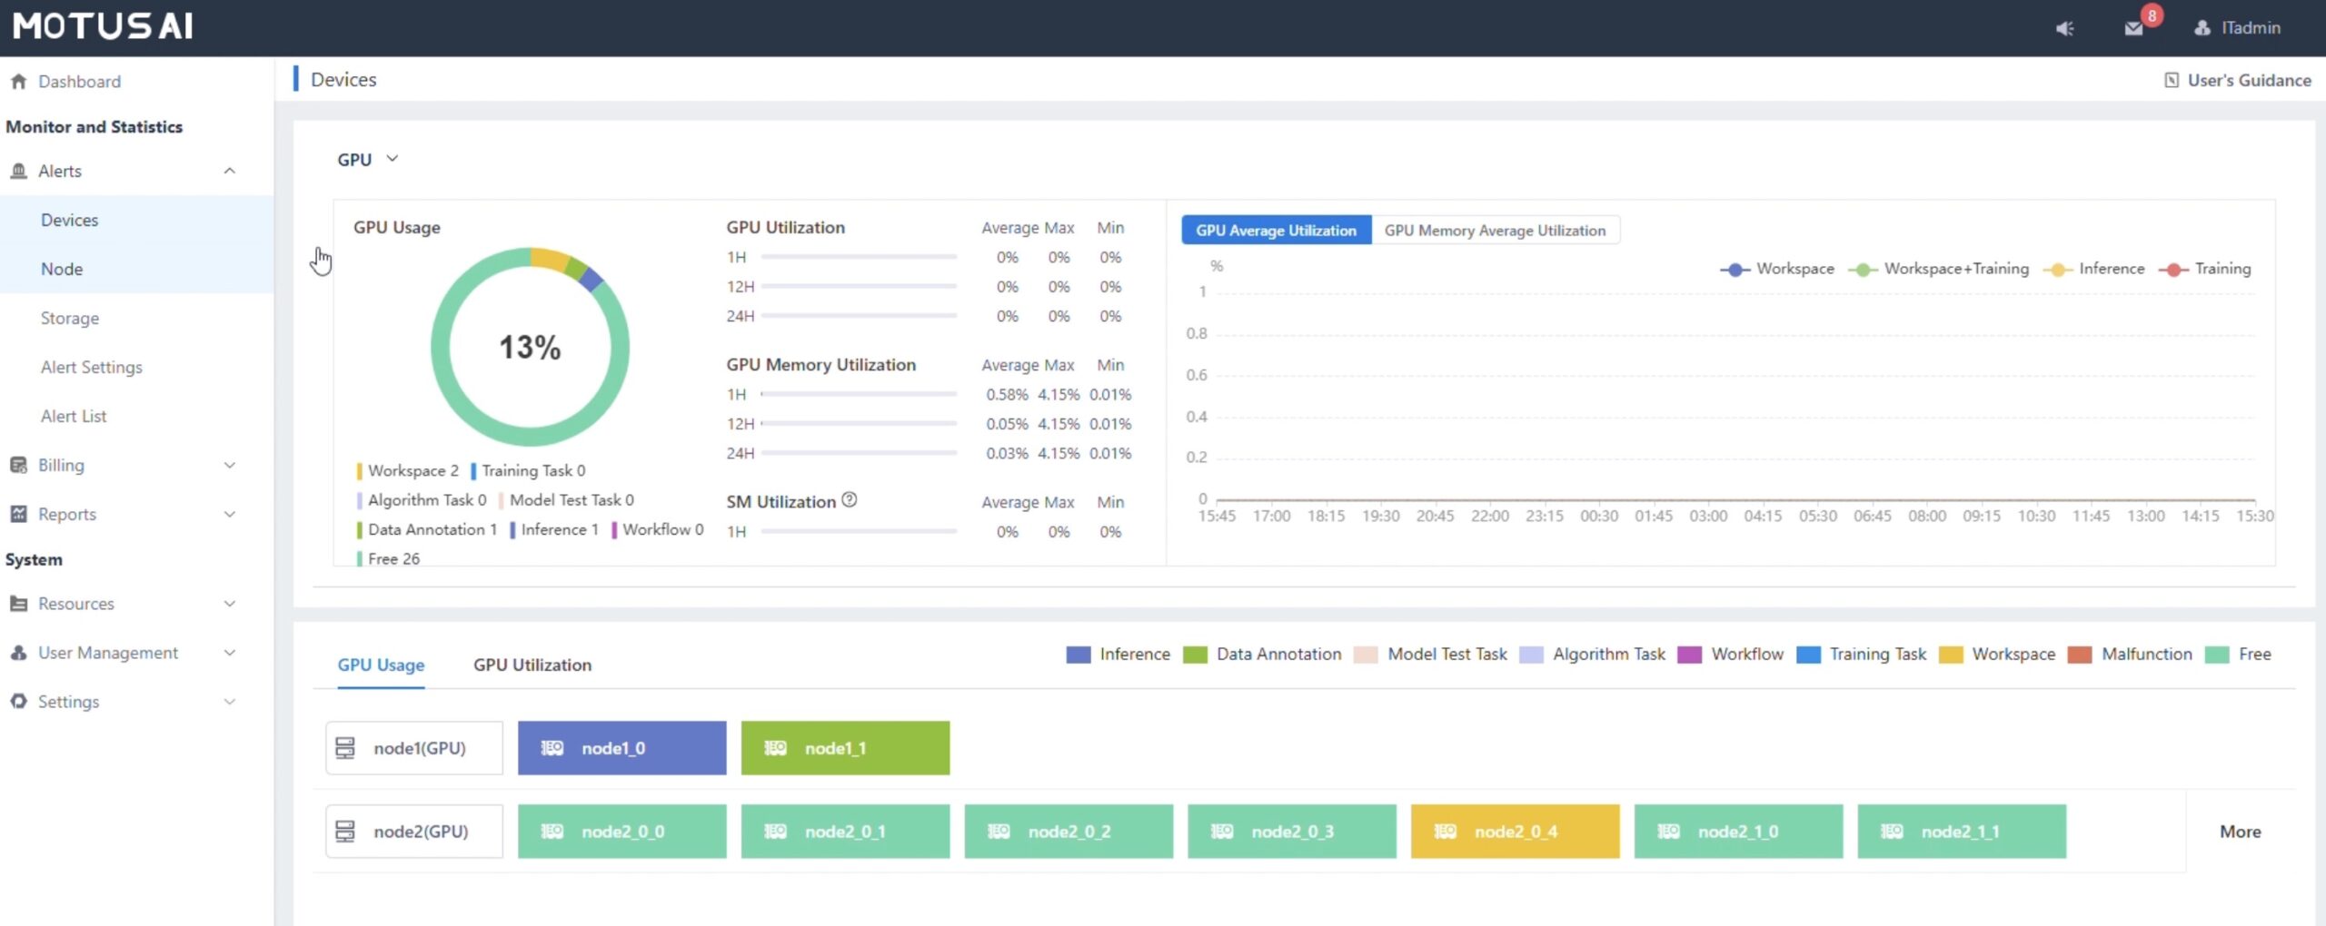This screenshot has height=926, width=2326.
Task: Expand the Billing sidebar section
Action: tap(229, 466)
